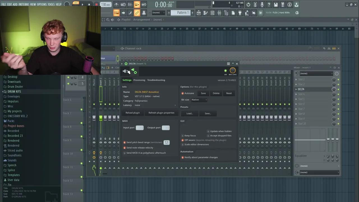
Task: Click the Delete options button
Action: point(216,93)
